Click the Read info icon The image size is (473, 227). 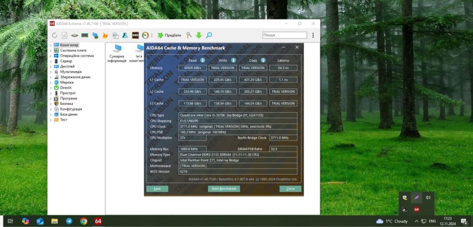pyautogui.click(x=203, y=60)
